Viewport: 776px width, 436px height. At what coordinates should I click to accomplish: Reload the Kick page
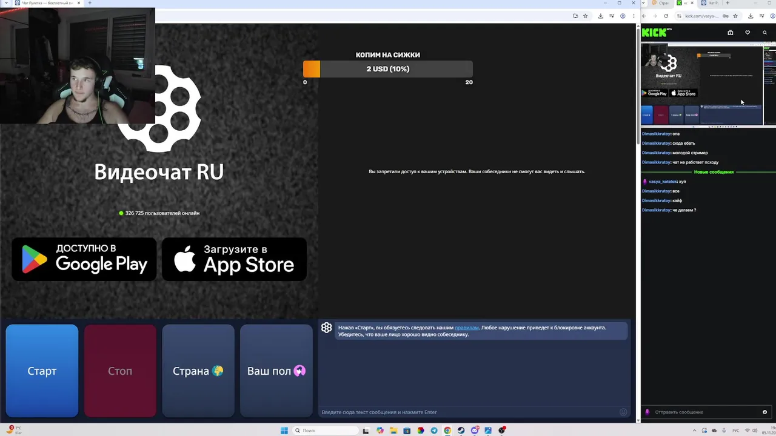[666, 16]
